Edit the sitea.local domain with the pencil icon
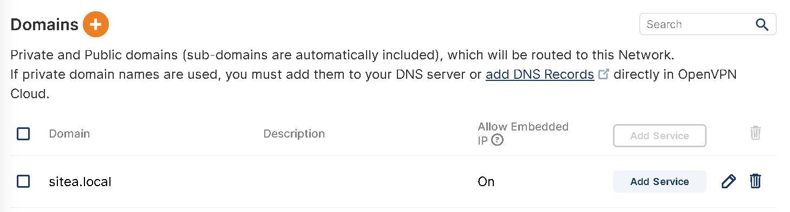The height and width of the screenshot is (212, 790). [x=729, y=181]
